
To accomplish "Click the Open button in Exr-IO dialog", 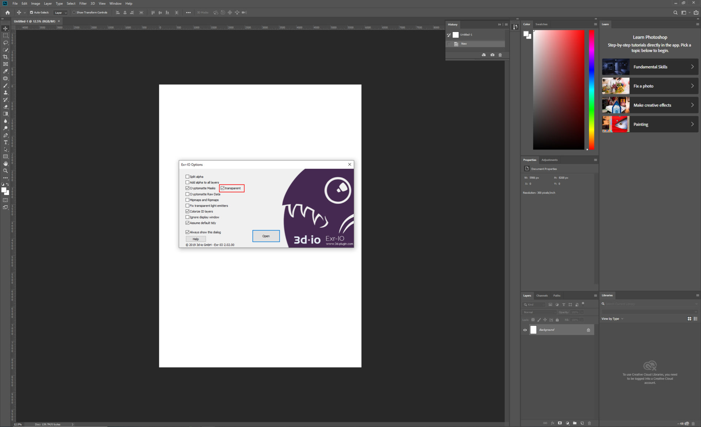I will (x=266, y=236).
